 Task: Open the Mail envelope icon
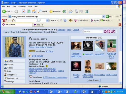coord(70,12)
